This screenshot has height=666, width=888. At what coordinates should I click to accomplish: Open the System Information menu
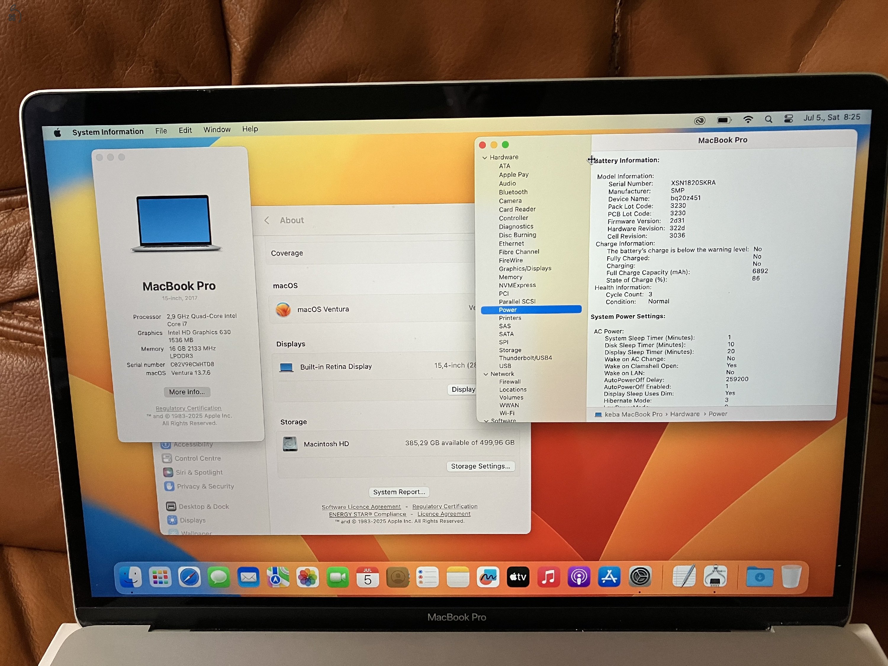(x=107, y=132)
